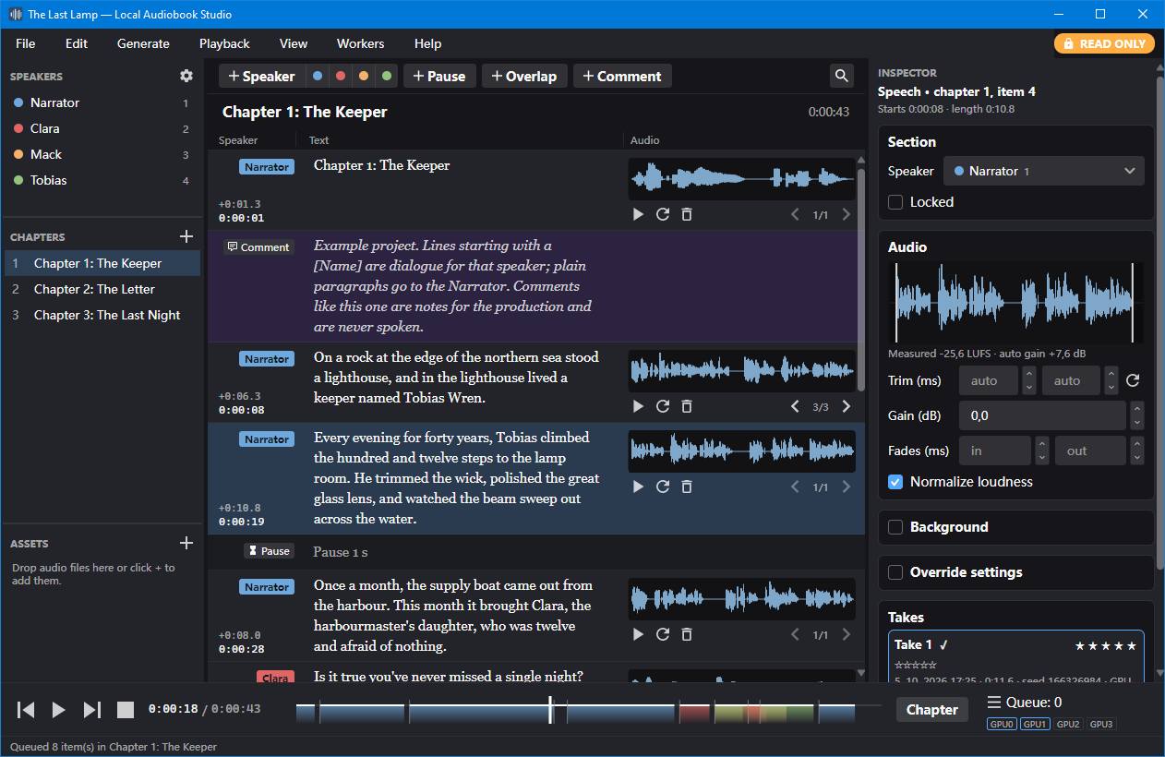Pick red speaker color dot in toolbar
The image size is (1165, 757).
coord(341,77)
